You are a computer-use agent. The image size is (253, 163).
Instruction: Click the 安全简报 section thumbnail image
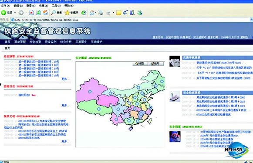(175, 137)
